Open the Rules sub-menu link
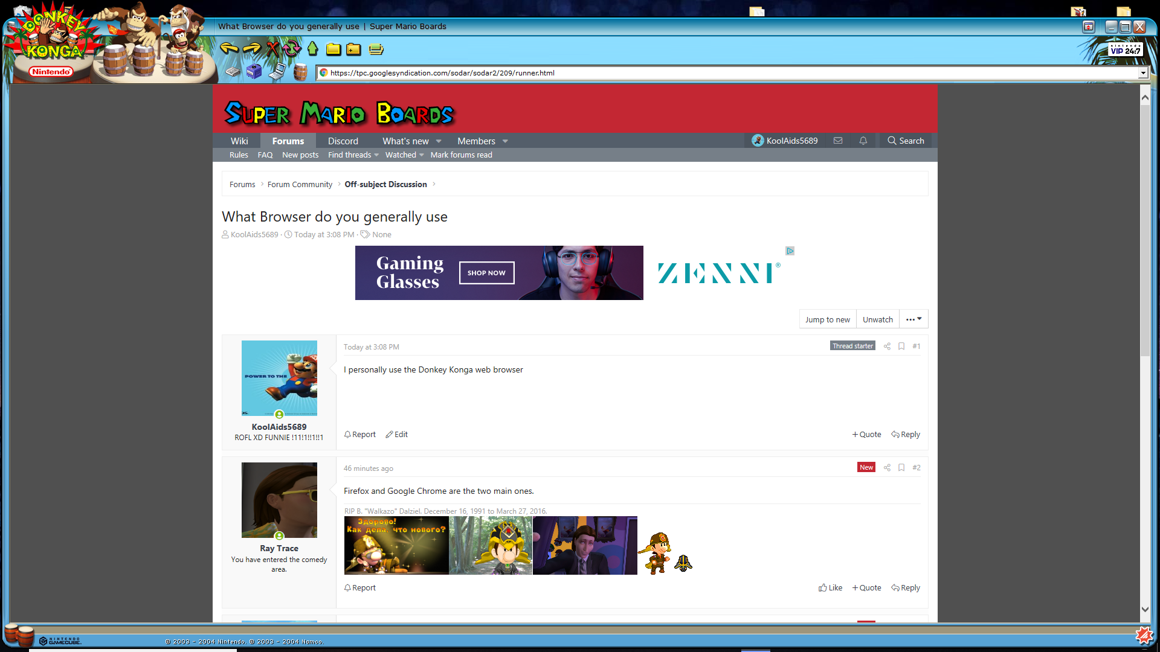This screenshot has height=652, width=1160. pyautogui.click(x=239, y=155)
